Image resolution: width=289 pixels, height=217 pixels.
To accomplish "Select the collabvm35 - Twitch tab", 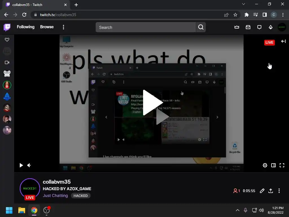I will 36,5.
